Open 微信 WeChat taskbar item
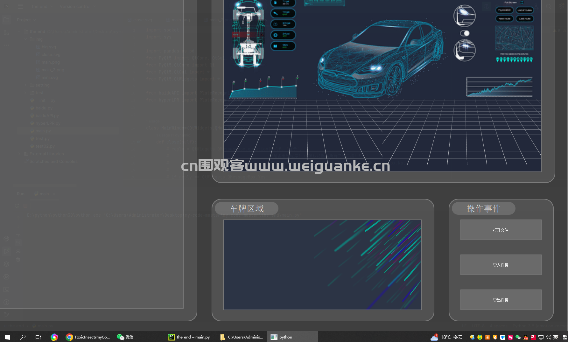 click(125, 337)
